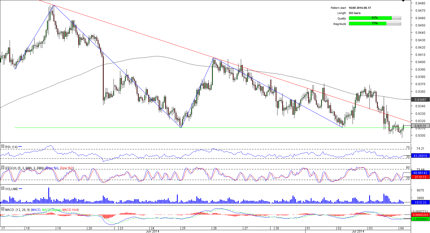Viewport: 430px width, 233px height.
Task: Click the MACD panel close box
Action: pyautogui.click(x=3, y=209)
